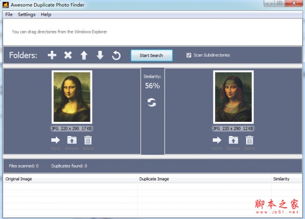This screenshot has width=305, height=219.
Task: Click the 'Files scanned: 0' status text
Action: pyautogui.click(x=24, y=166)
